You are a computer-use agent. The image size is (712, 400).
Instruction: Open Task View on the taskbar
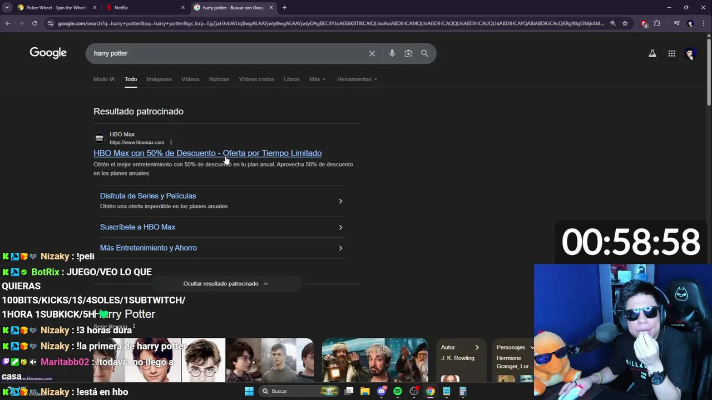pyautogui.click(x=349, y=391)
